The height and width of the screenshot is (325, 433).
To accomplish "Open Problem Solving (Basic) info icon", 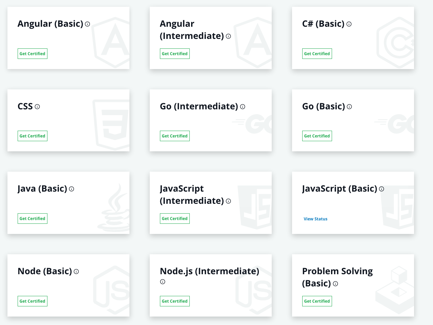I will click(335, 284).
